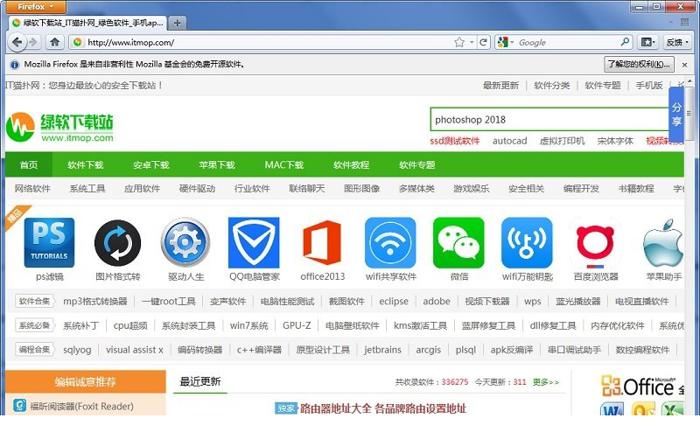
Task: Click the bookmarks toolbar icon
Action: 647,42
